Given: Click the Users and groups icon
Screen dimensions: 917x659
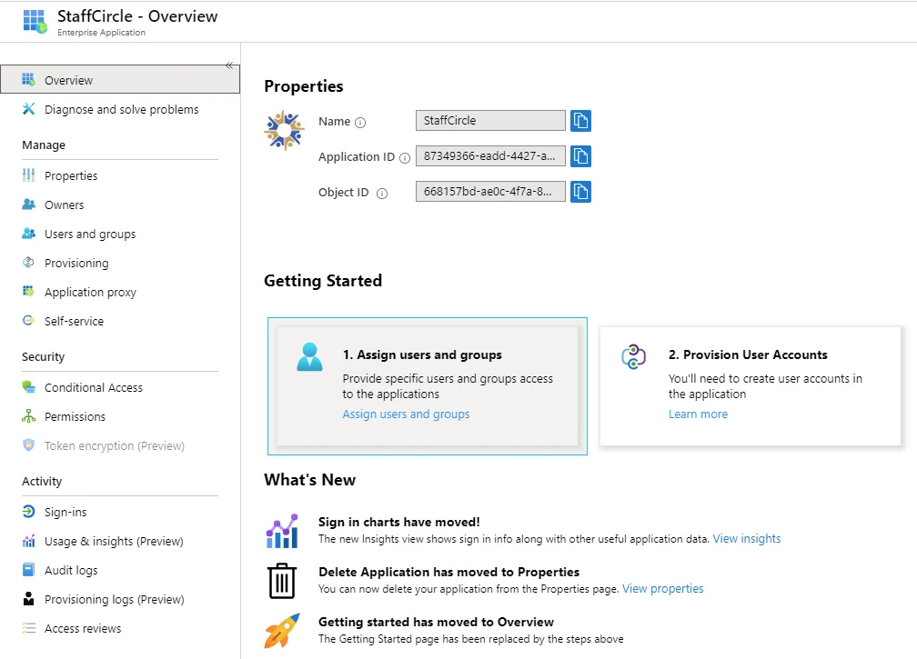Looking at the screenshot, I should click(28, 234).
